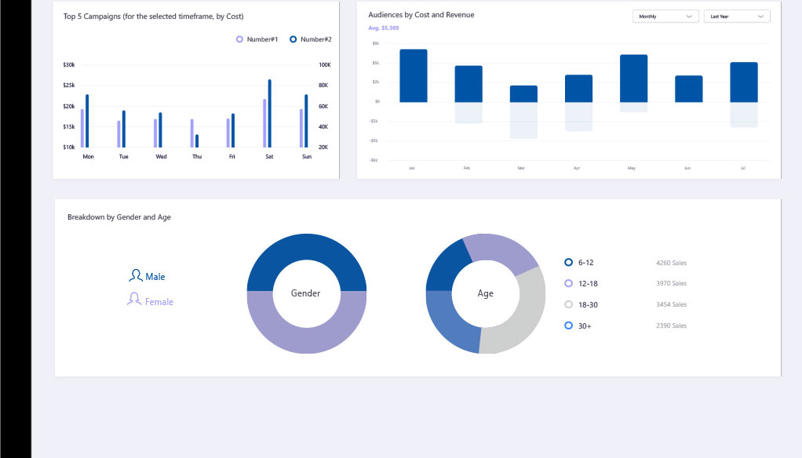Click the Wed axis label
The image size is (802, 458).
click(161, 156)
